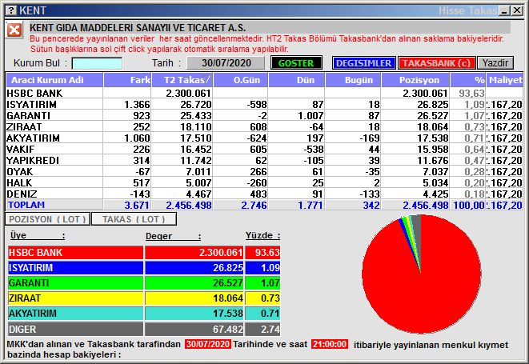Screen dimensions: 529x364
Task: Click the Yüzde legend column heading
Action: tap(262, 235)
